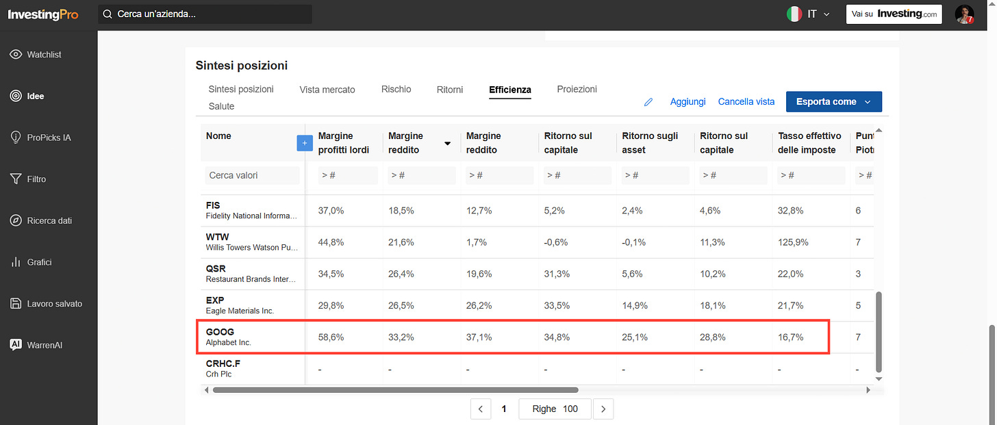Switch to Salute tab

(x=221, y=106)
